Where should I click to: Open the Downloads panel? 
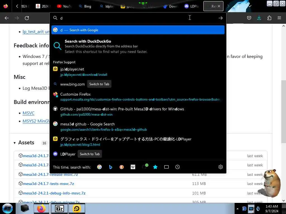(259, 18)
